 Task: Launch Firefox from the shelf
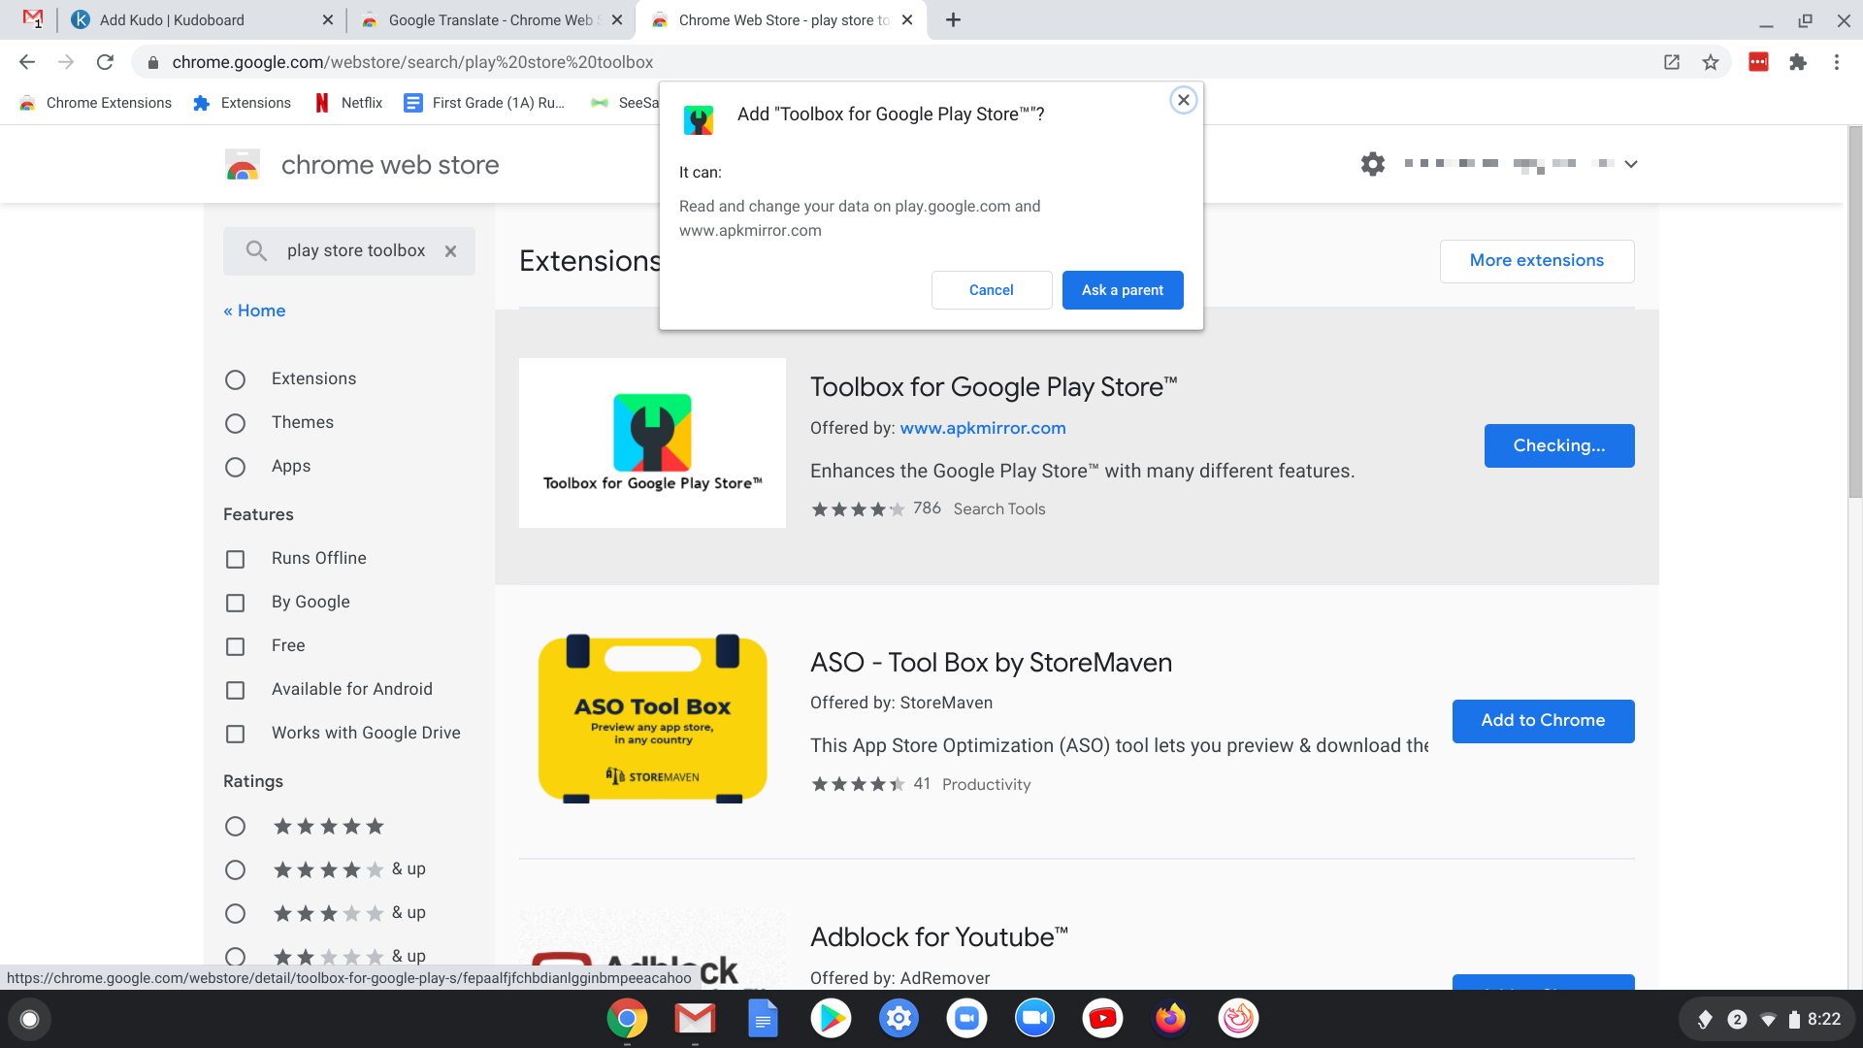(x=1170, y=1018)
